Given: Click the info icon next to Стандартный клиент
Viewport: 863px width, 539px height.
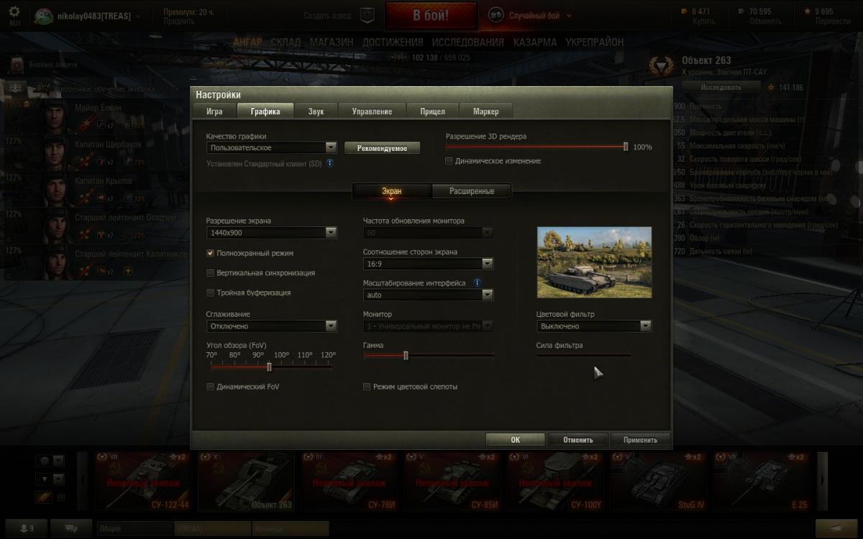Looking at the screenshot, I should tap(330, 163).
